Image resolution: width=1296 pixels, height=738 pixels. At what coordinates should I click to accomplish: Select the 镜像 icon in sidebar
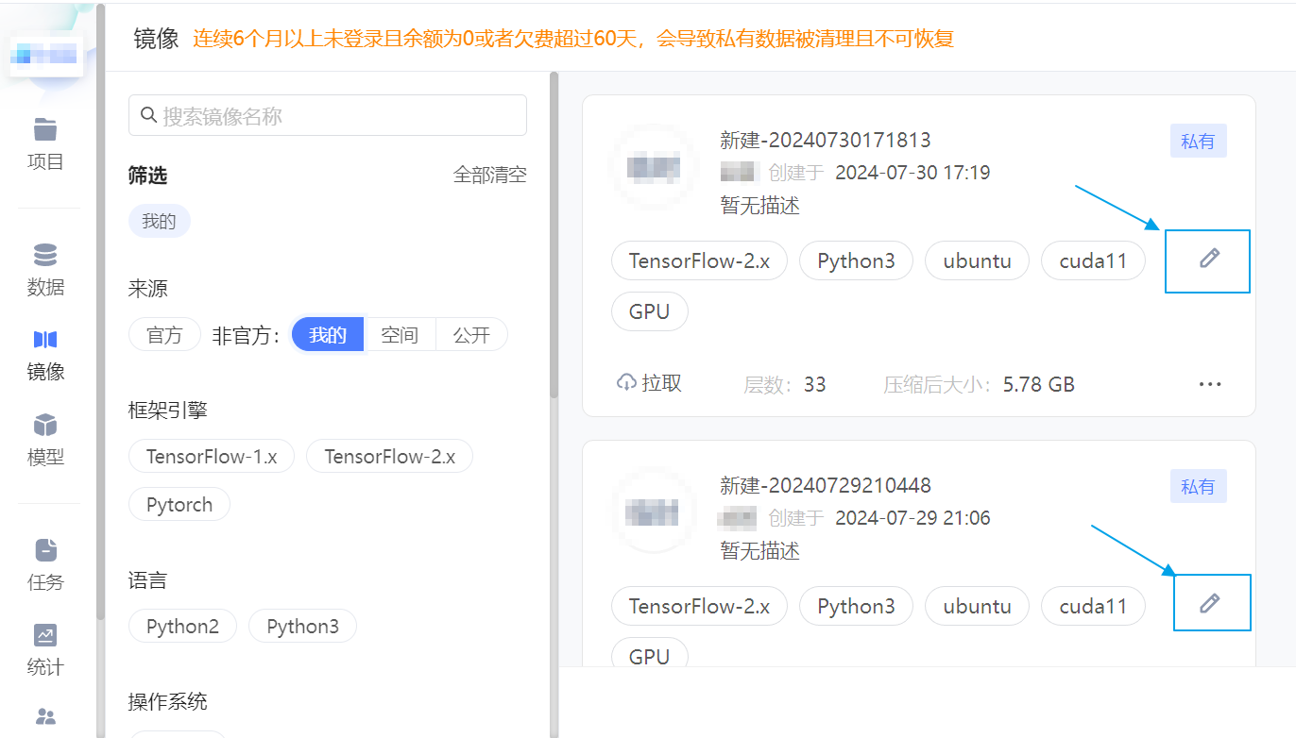coord(45,340)
